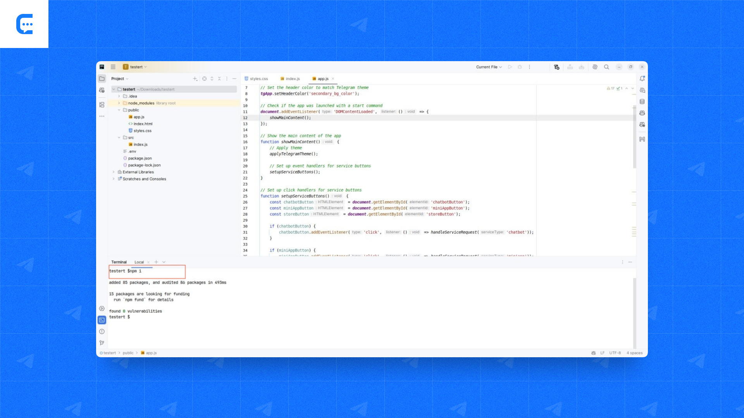Image resolution: width=744 pixels, height=418 pixels.
Task: Click the 4 spaces indent indicator
Action: 634,353
